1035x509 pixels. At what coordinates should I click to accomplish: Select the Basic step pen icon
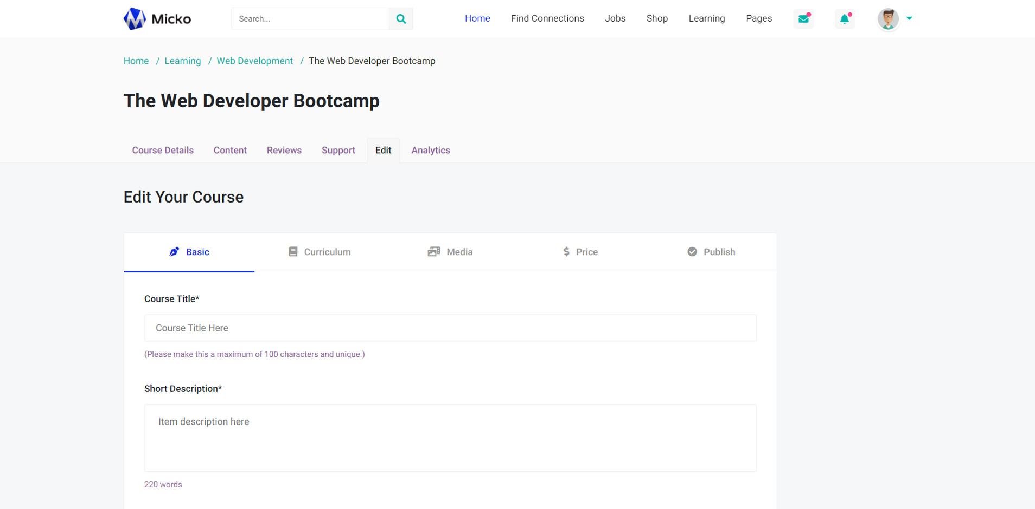coord(174,252)
